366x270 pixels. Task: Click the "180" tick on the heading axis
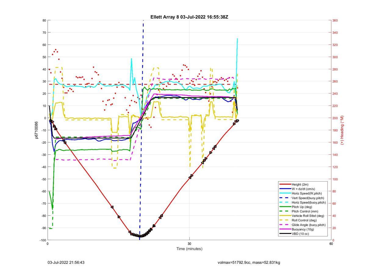(335, 130)
